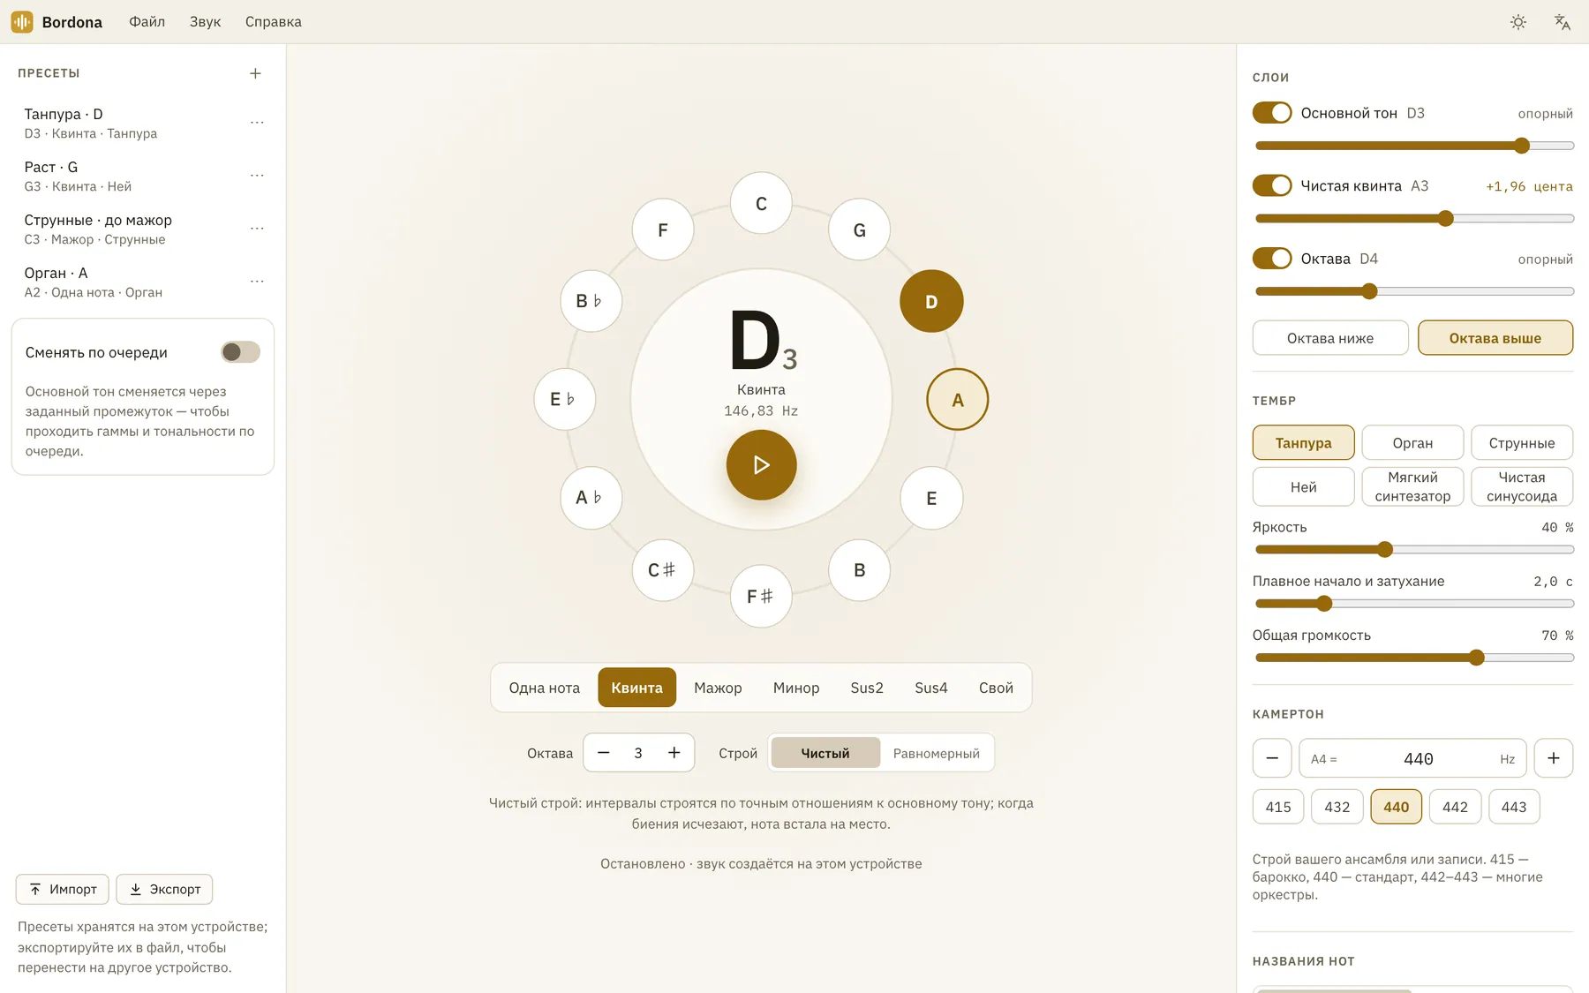Choose the Мягкий синтезатор timbre
Viewport: 1589px width, 993px height.
point(1412,486)
